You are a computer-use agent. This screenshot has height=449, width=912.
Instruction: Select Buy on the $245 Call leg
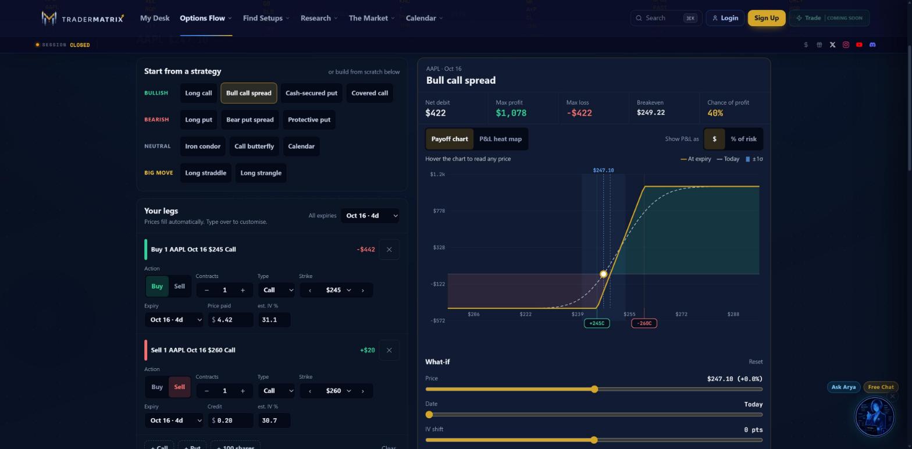(157, 286)
